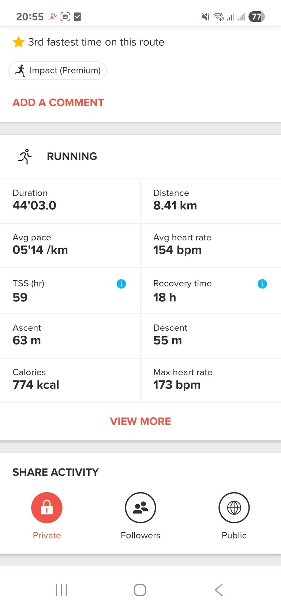This screenshot has width=281, height=608.
Task: Select the Public globe sharing icon
Action: click(234, 508)
